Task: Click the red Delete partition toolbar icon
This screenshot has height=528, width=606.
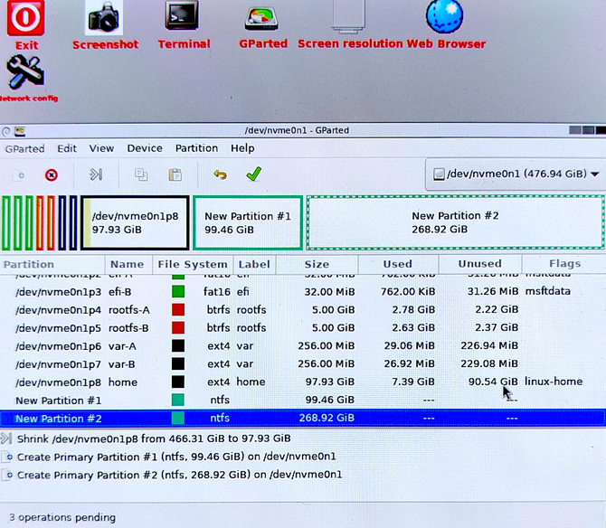Action: coord(51,175)
